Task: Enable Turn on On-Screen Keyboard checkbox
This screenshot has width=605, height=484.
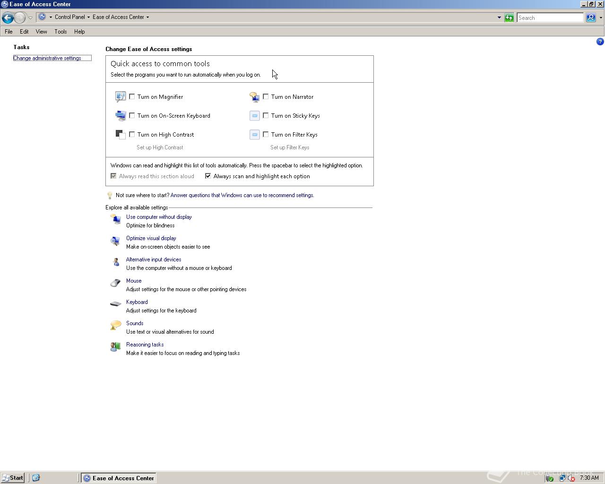Action: tap(132, 115)
